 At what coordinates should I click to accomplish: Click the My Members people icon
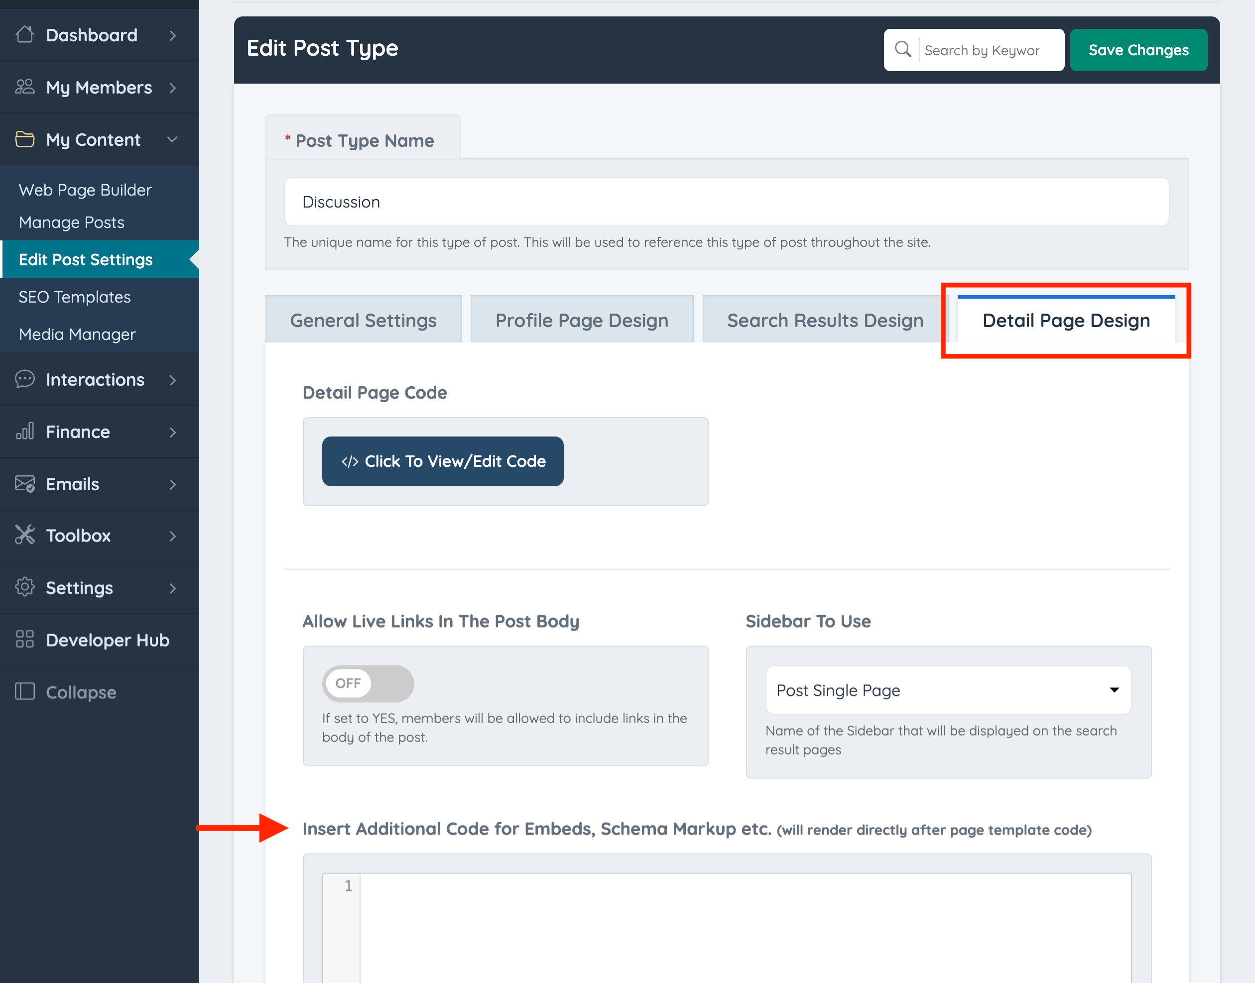[x=25, y=87]
